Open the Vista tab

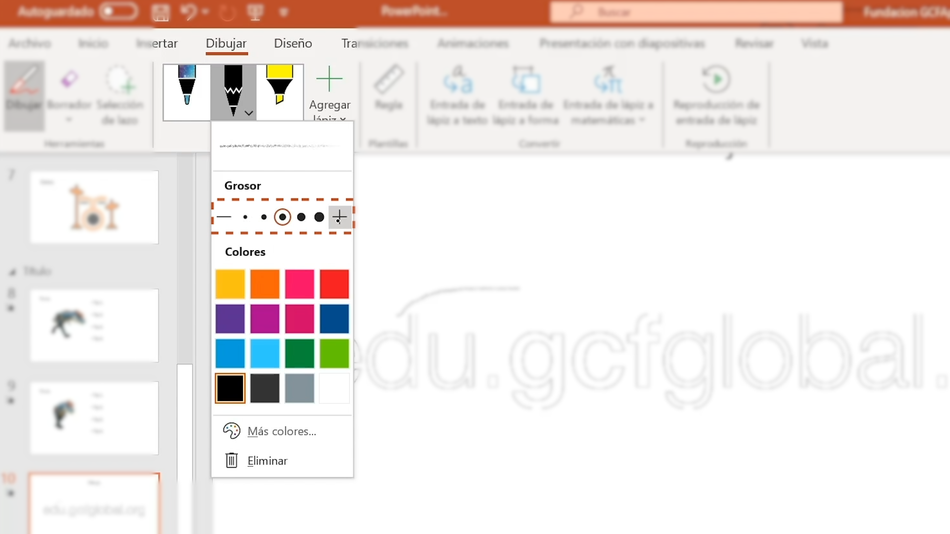coord(814,44)
